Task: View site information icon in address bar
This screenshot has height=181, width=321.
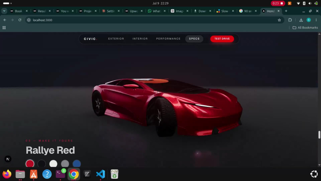Action: (29, 20)
